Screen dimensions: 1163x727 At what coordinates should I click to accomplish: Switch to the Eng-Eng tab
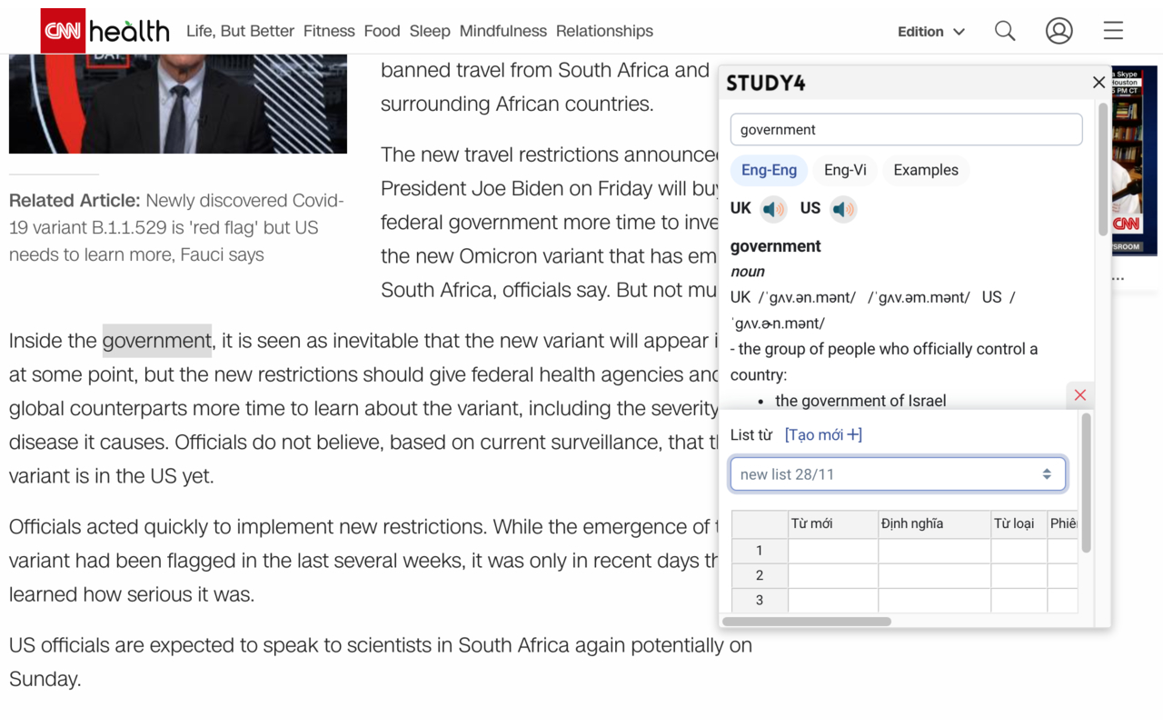click(769, 170)
